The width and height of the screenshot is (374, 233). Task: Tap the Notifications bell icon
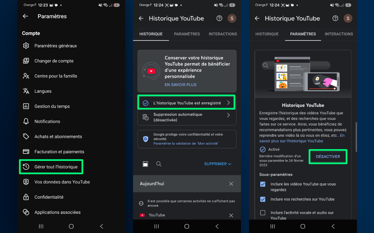(26, 121)
